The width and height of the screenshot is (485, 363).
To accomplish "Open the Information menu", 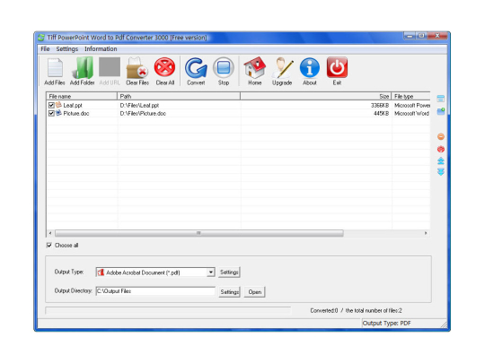I will tap(101, 48).
